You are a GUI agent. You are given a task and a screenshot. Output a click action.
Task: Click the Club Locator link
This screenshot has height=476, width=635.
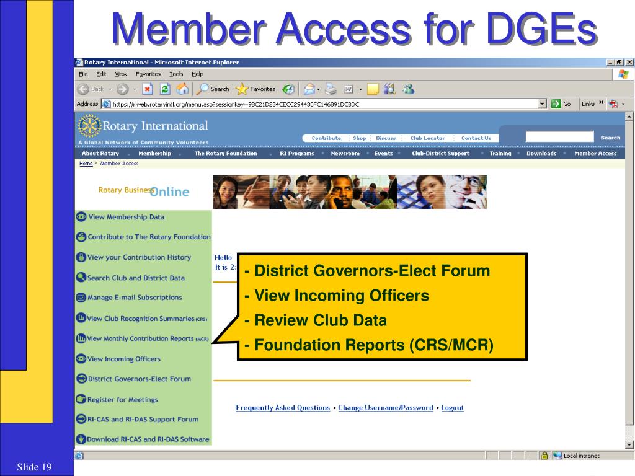[427, 138]
